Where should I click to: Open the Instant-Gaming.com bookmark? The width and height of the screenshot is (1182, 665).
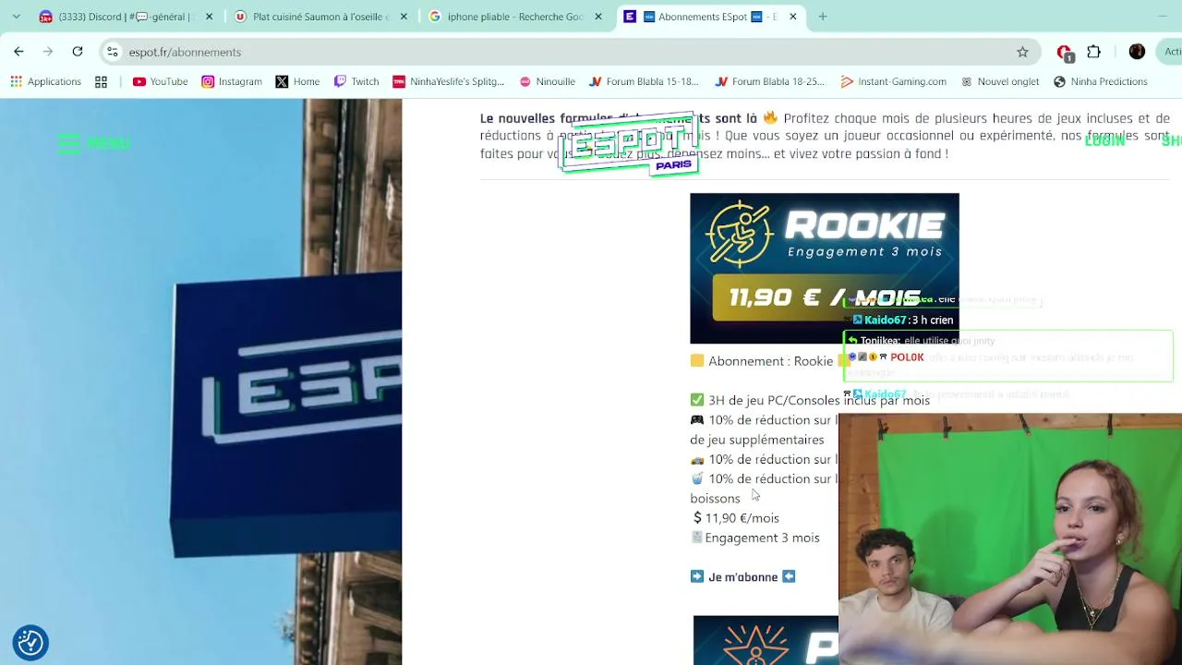[x=893, y=81]
